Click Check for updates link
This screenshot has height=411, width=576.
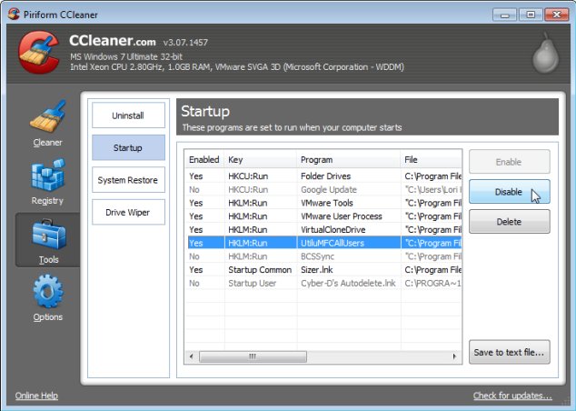pos(512,396)
